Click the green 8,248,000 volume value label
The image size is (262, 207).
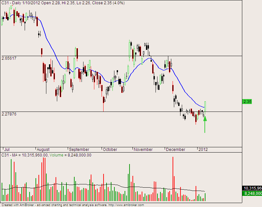[252, 194]
